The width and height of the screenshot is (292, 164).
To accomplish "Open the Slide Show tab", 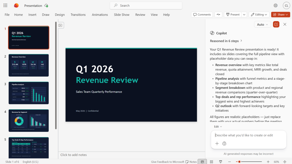I will 121,15.
